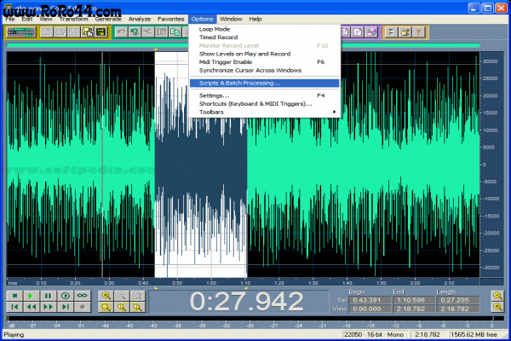Click the green horizontal zoom range bar above the waveform

(x=243, y=45)
